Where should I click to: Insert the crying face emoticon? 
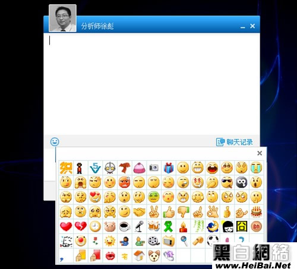coord(256,167)
